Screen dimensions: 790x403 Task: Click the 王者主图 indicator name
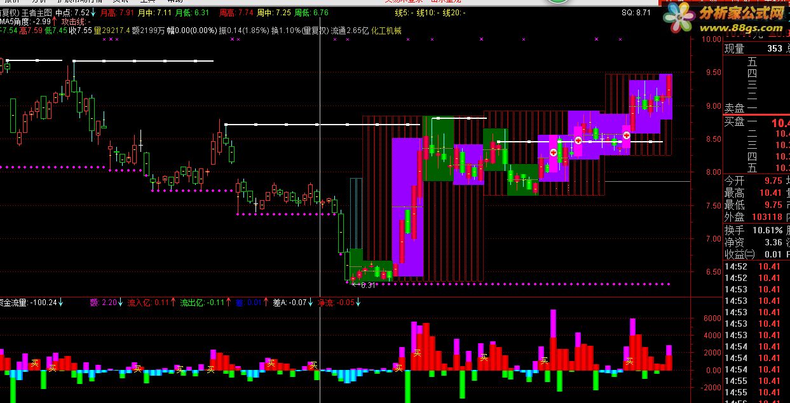point(36,12)
